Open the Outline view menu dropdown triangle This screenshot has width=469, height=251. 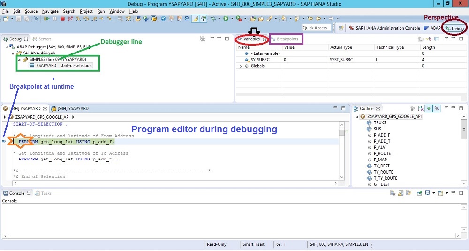446,108
